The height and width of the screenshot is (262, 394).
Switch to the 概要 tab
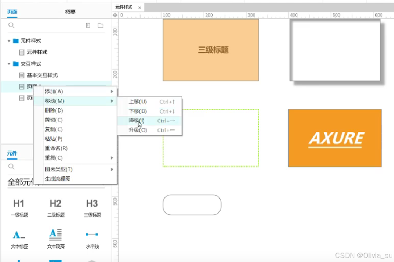(70, 12)
